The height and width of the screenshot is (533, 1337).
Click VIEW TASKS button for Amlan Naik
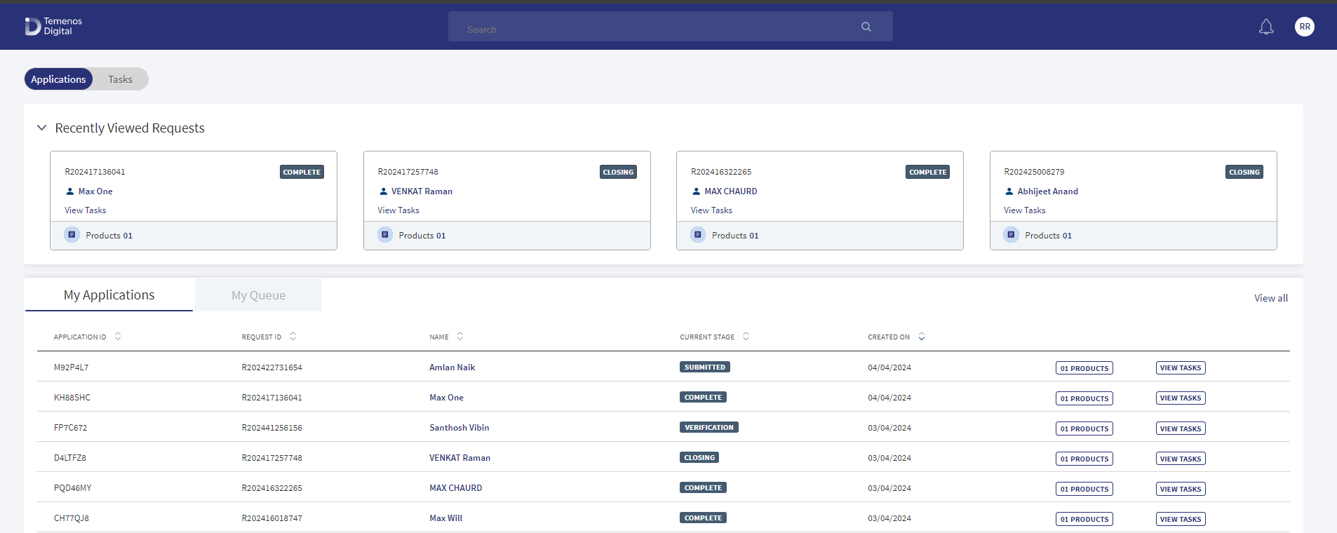pyautogui.click(x=1181, y=368)
